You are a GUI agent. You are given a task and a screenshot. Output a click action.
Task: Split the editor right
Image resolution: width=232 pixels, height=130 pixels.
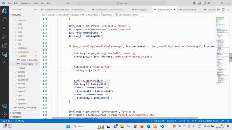(x=223, y=10)
